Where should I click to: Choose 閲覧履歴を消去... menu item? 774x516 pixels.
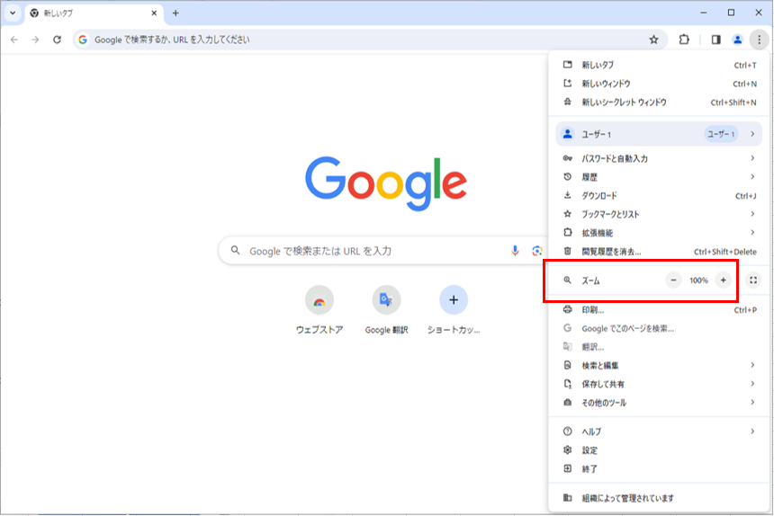click(660, 252)
